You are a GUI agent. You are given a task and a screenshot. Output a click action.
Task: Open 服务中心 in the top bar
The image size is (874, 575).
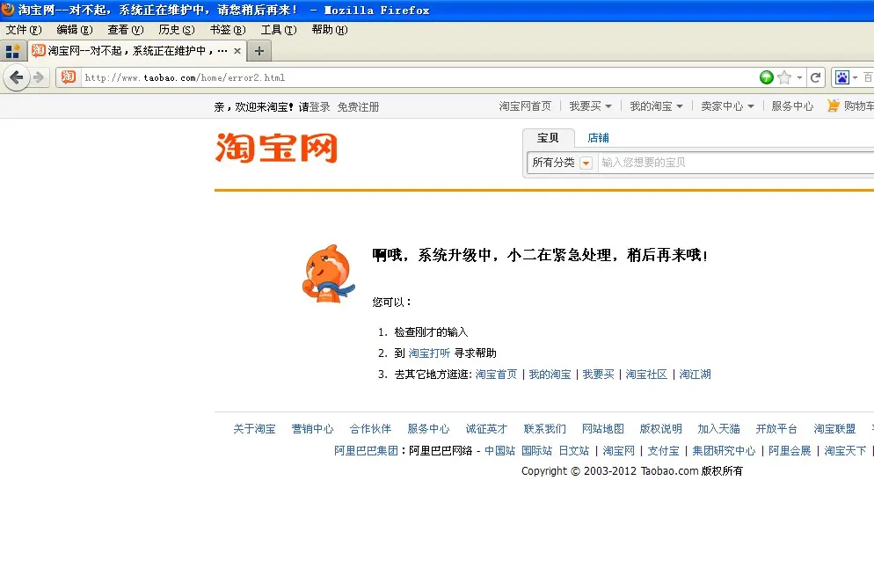(x=792, y=106)
